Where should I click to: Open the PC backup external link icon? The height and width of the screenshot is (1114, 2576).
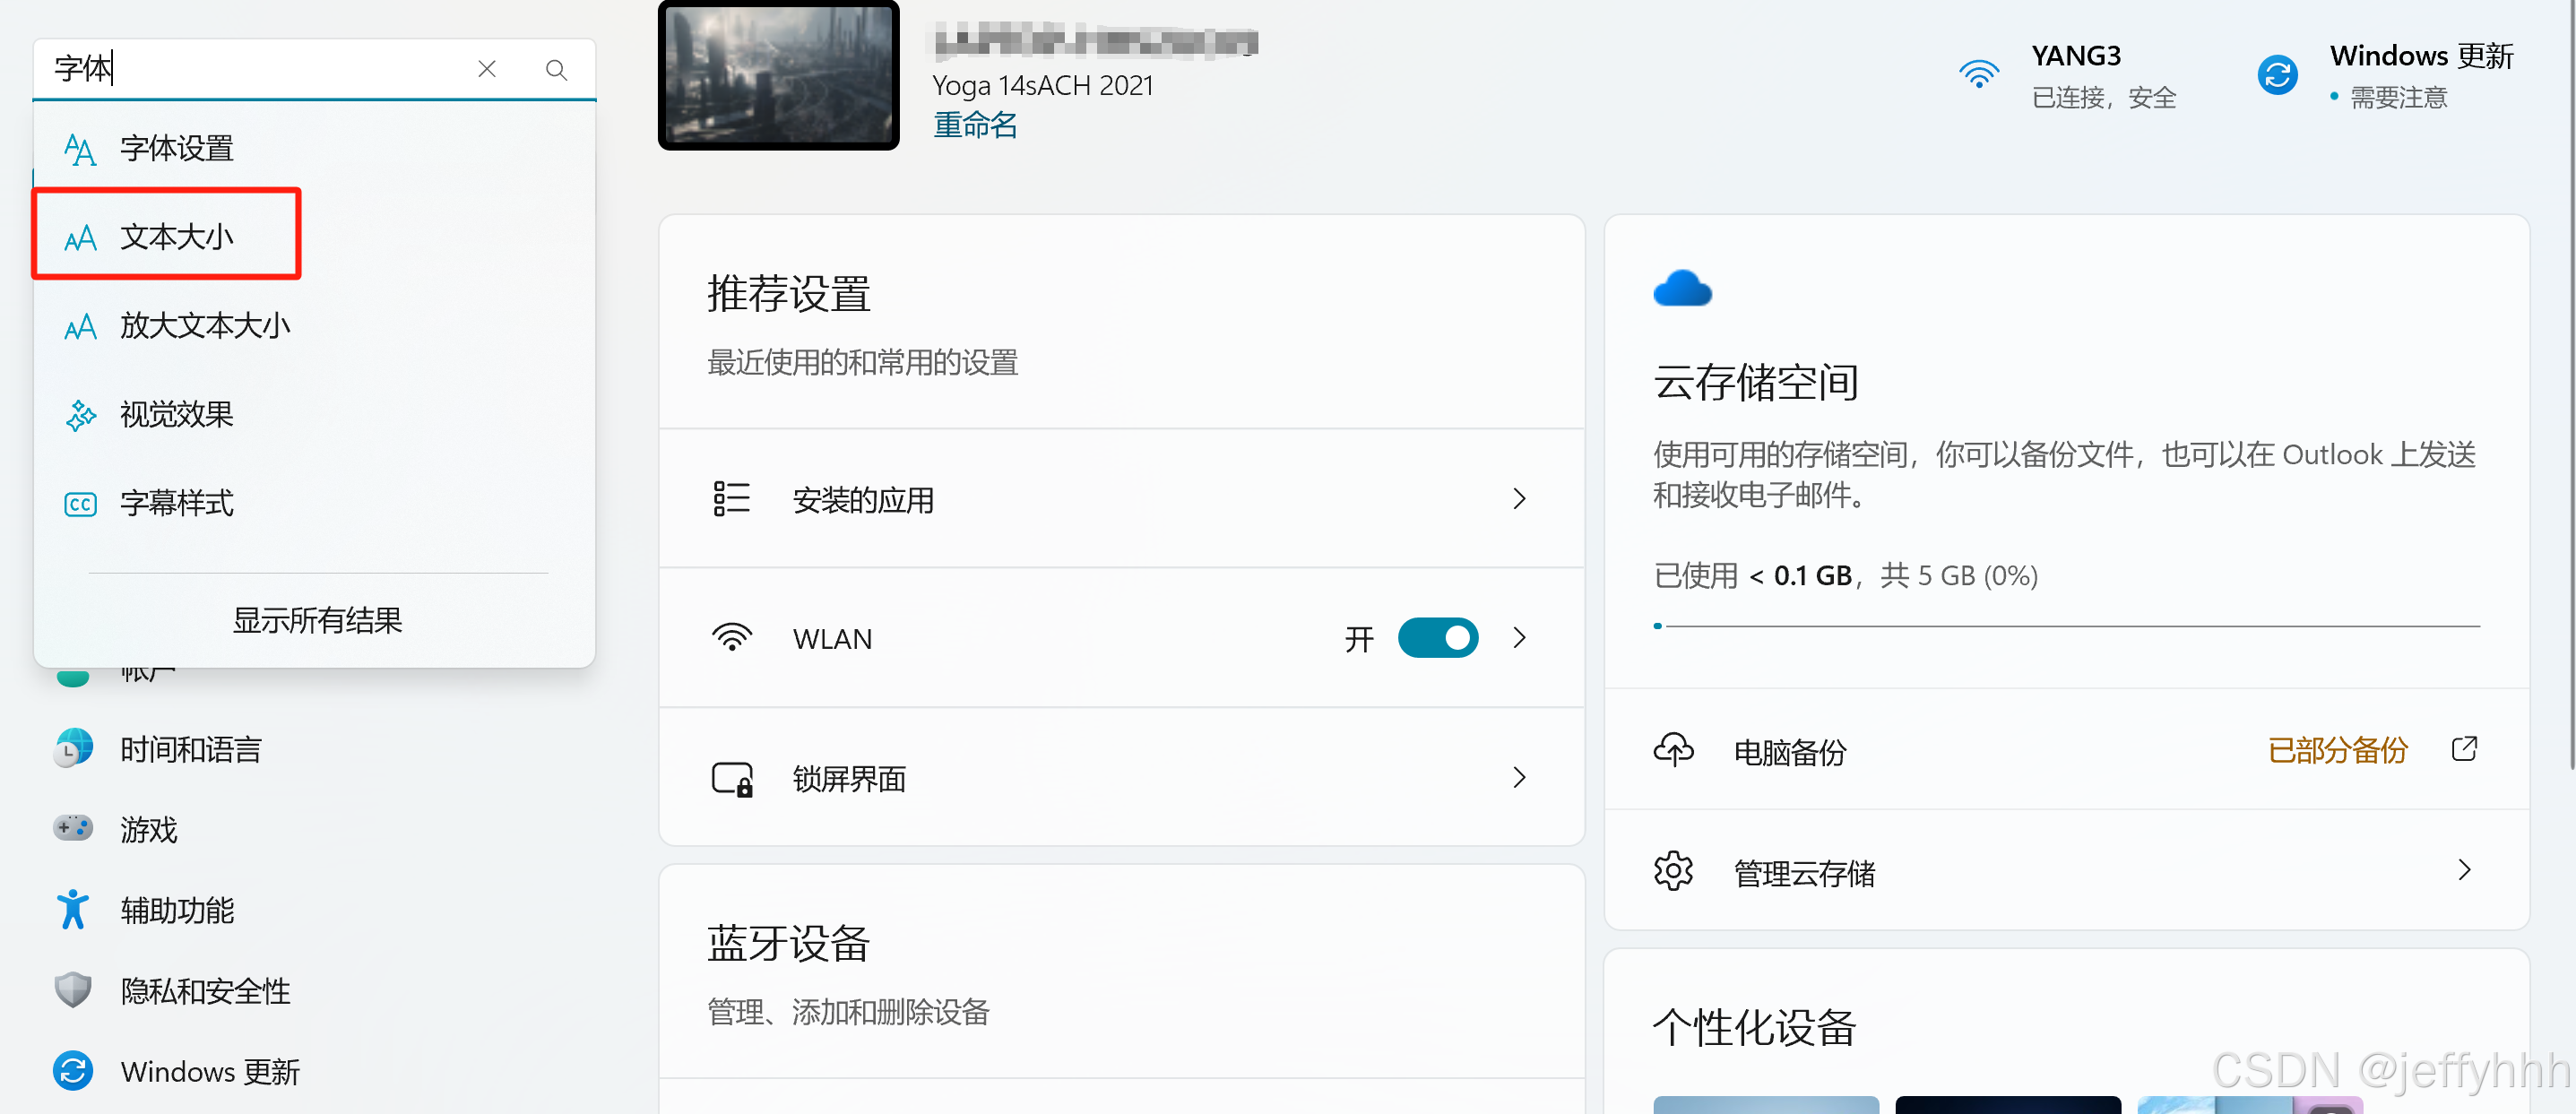(x=2464, y=749)
